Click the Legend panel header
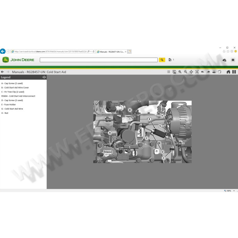 pyautogui.click(x=23, y=77)
